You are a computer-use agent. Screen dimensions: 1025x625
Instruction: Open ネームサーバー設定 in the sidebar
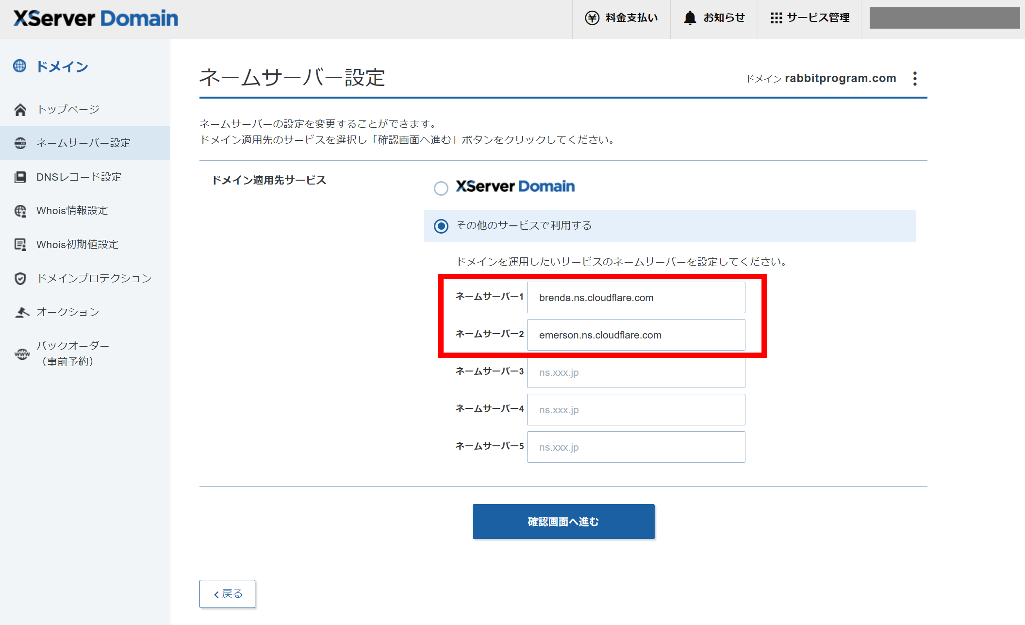(x=83, y=143)
